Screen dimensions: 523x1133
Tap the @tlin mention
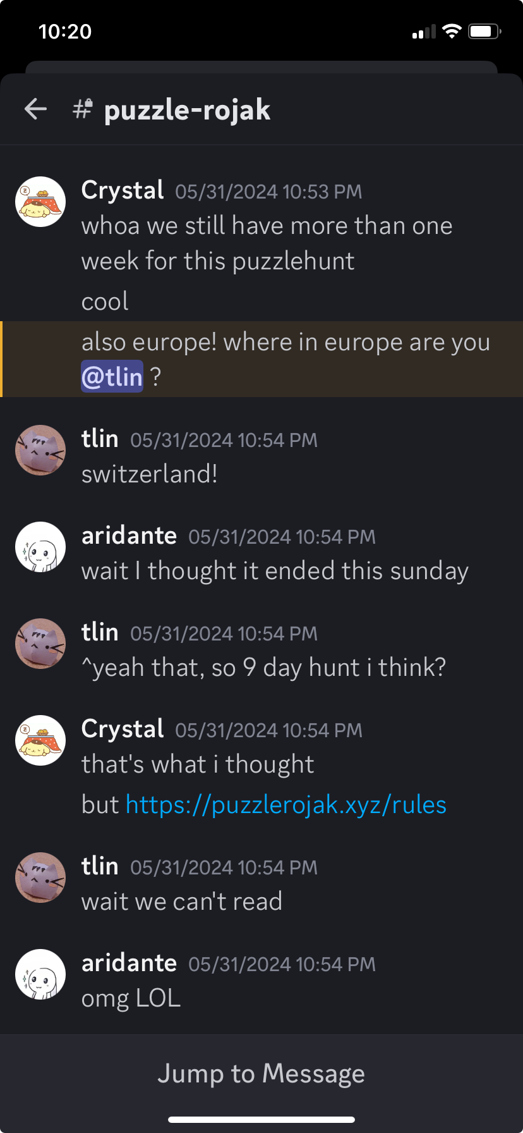(x=112, y=377)
